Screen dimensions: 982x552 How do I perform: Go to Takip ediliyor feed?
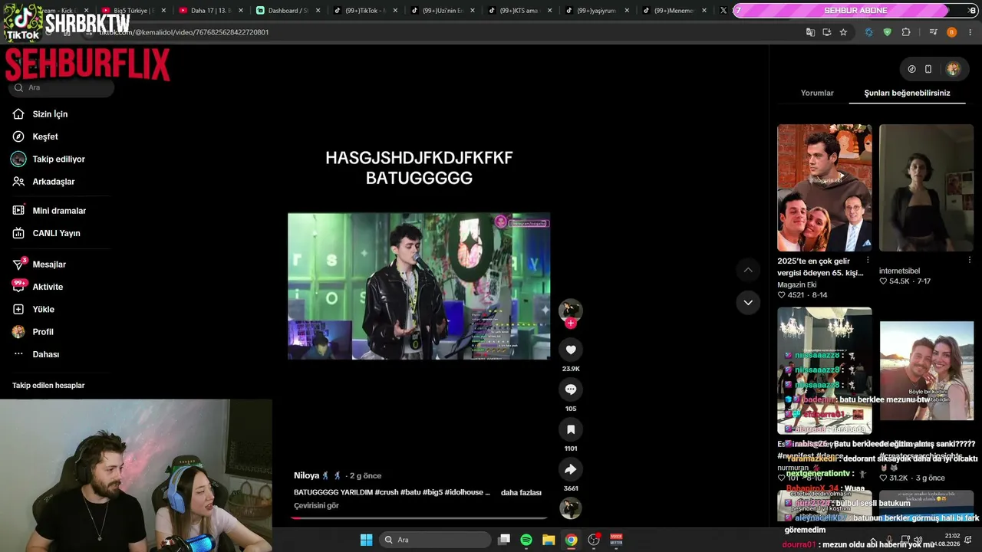pyautogui.click(x=58, y=159)
